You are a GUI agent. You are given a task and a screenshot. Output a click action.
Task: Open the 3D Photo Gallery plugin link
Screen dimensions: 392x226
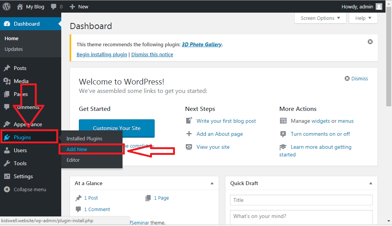click(202, 44)
